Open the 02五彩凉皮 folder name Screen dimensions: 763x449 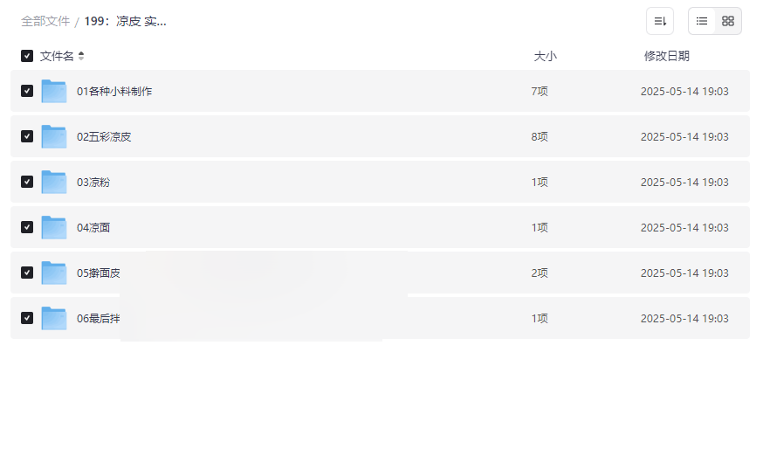(x=104, y=136)
